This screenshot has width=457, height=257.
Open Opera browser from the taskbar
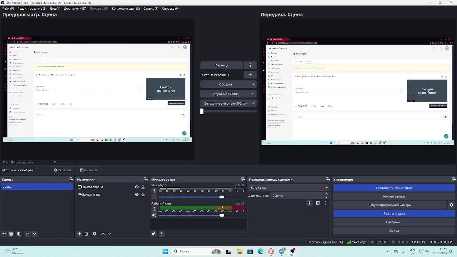click(271, 251)
